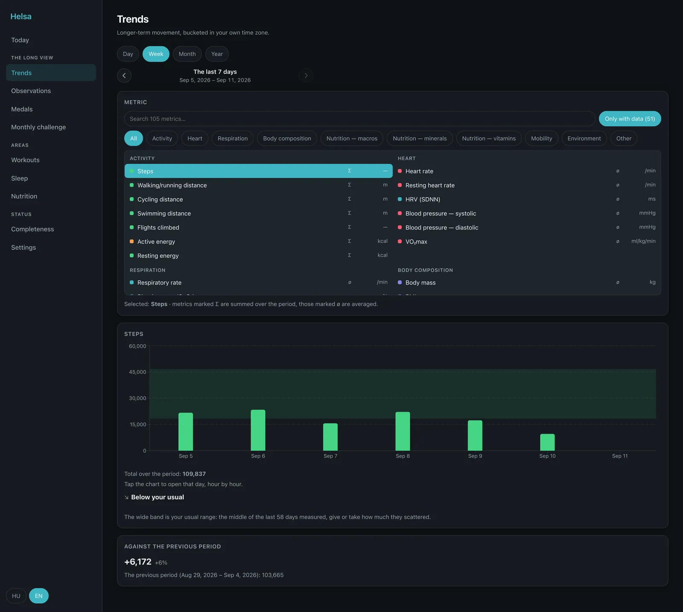The width and height of the screenshot is (683, 612).
Task: Filter metrics by Heart category
Action: (x=195, y=138)
